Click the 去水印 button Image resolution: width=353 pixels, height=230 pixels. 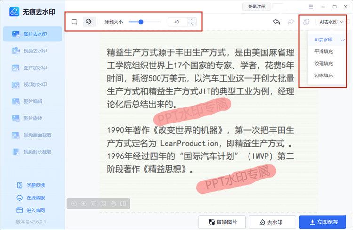pyautogui.click(x=272, y=222)
